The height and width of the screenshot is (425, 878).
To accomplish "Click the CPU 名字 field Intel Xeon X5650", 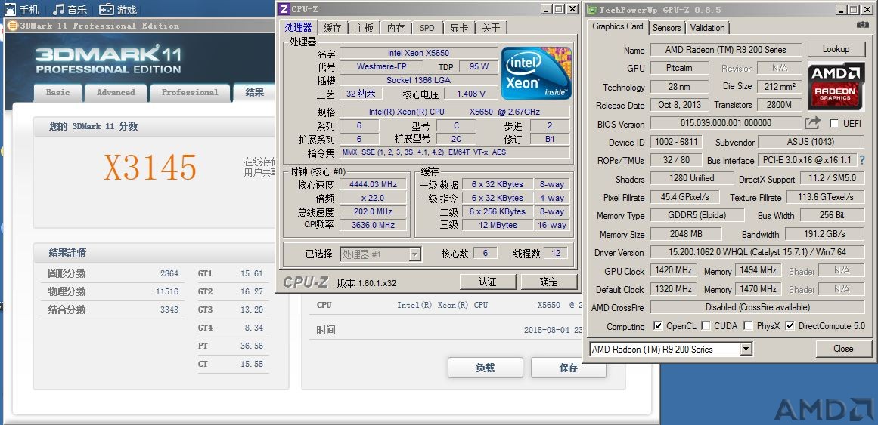I will coord(418,53).
